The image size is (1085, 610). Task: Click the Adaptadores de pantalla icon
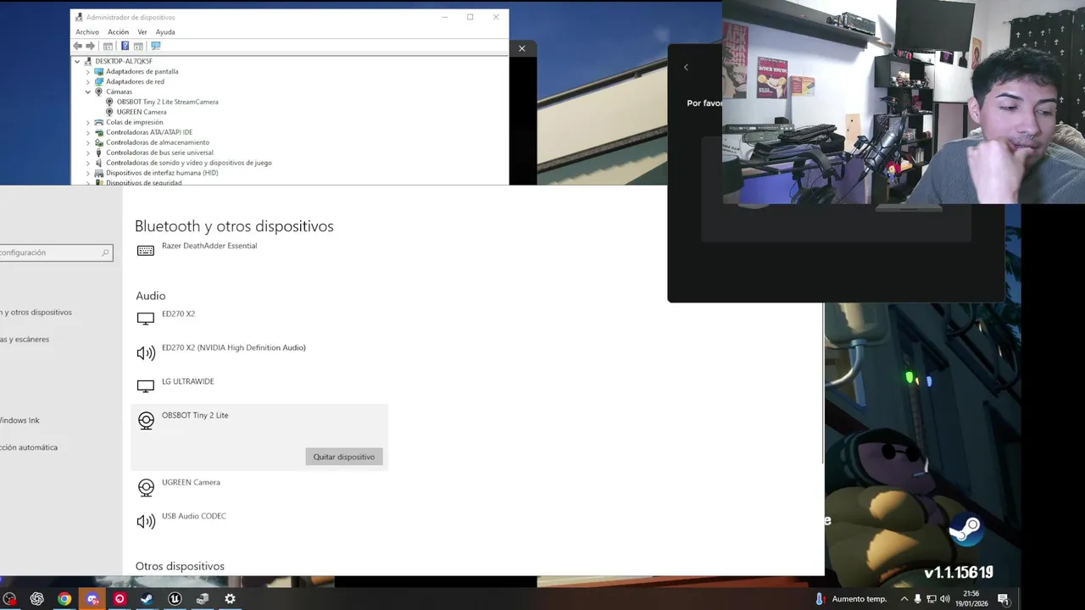pos(98,71)
